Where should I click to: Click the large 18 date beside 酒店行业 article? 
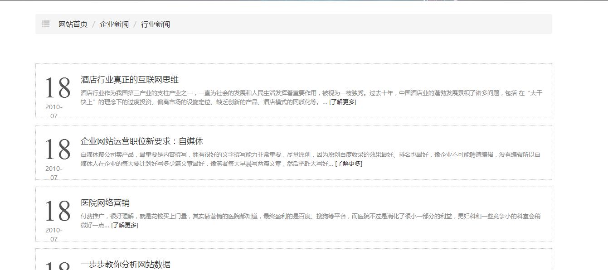tap(58, 88)
